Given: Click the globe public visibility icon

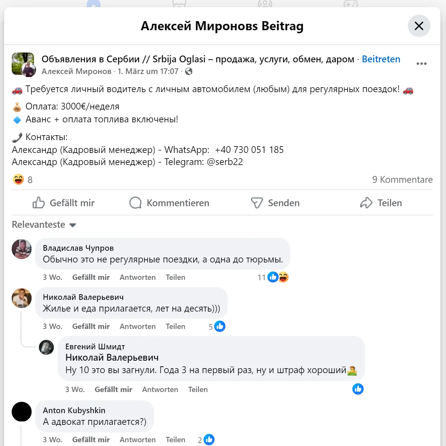Looking at the screenshot, I should (x=189, y=71).
